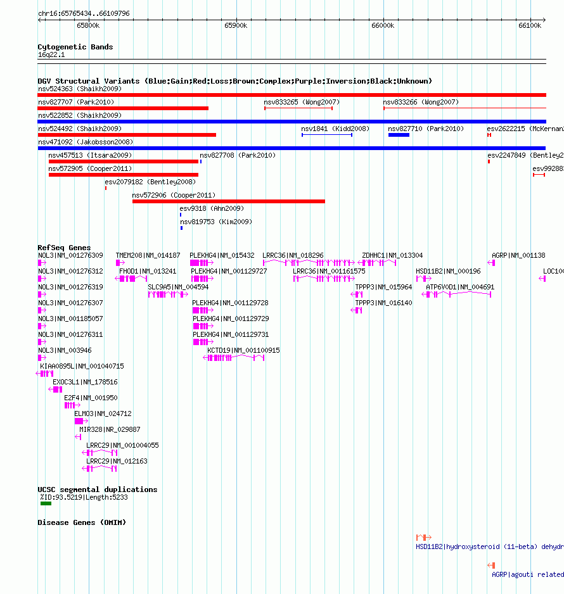Click the nsv522852 (Shaikh2009) label
The width and height of the screenshot is (564, 594).
click(80, 115)
